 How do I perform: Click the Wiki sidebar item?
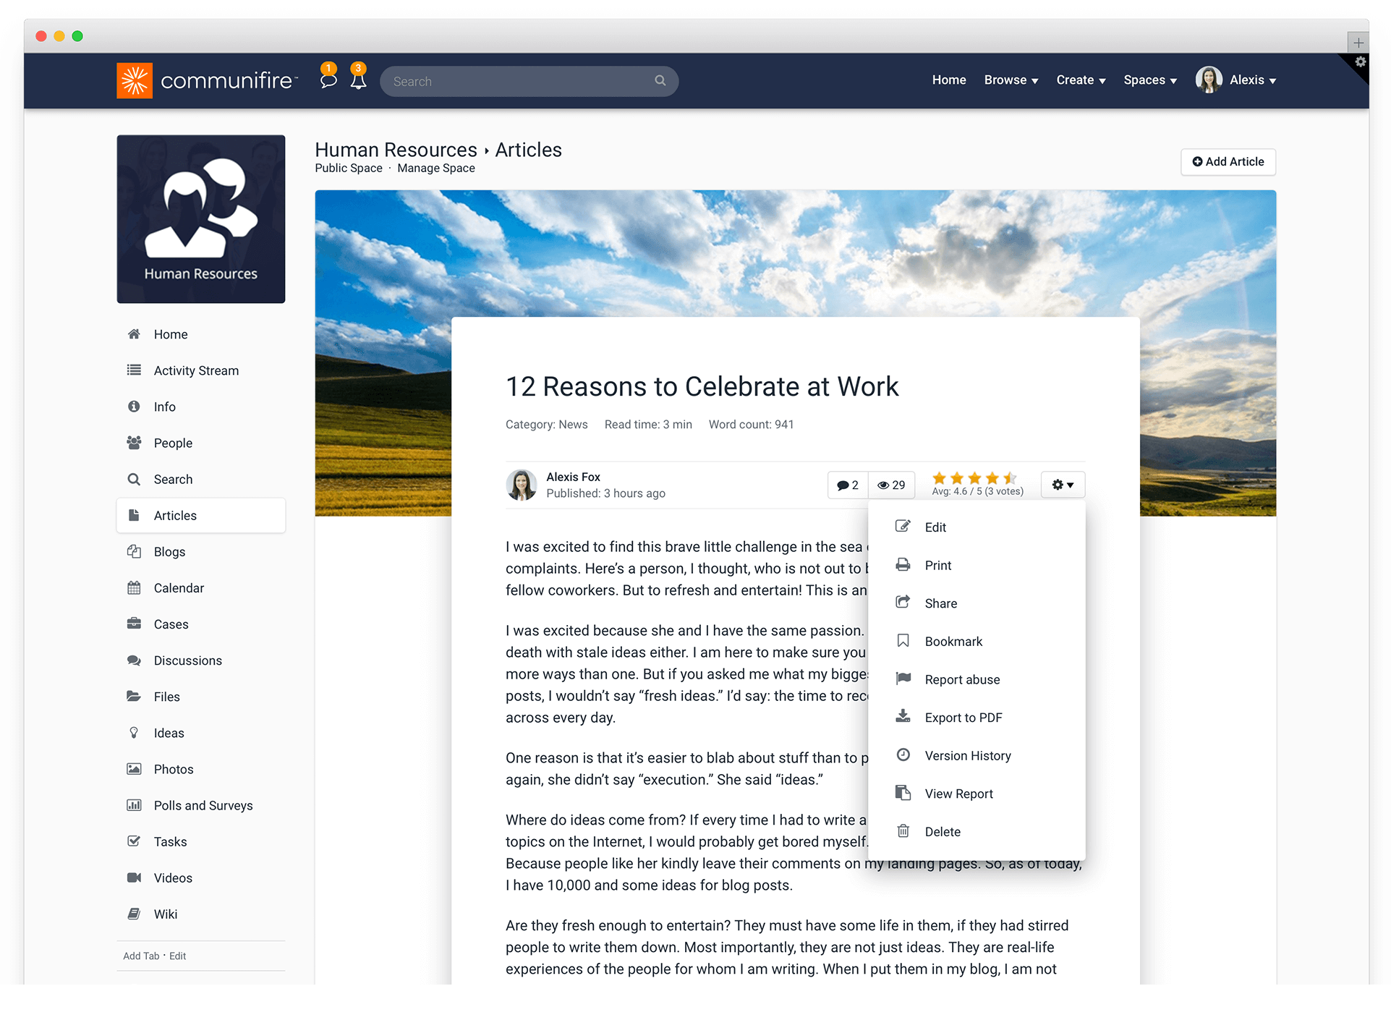[166, 914]
